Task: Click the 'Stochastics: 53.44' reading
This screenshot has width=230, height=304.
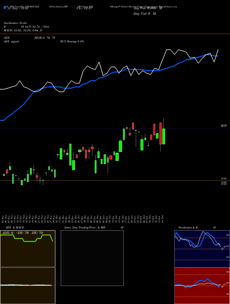Action: 16,23
